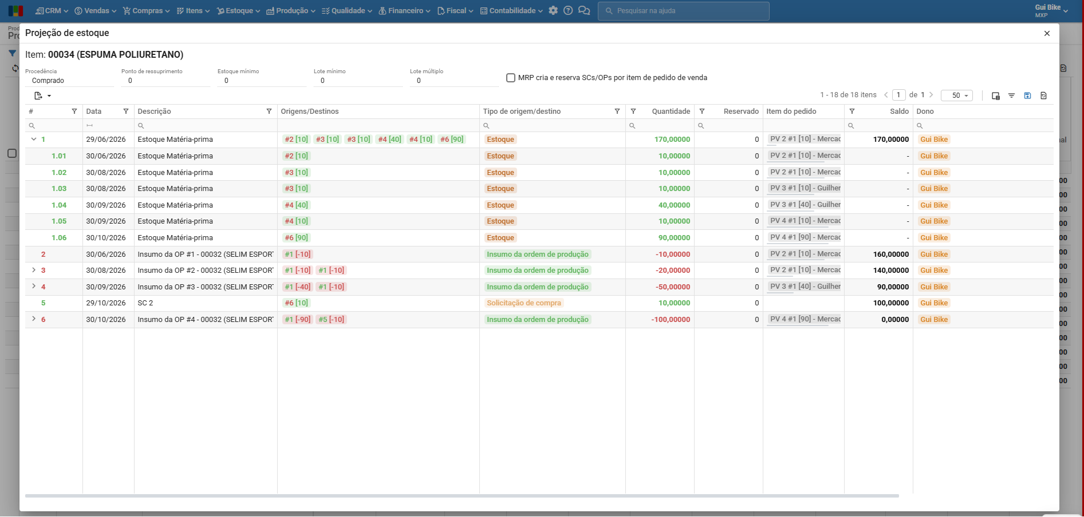Open the Estoque menu

(x=238, y=10)
